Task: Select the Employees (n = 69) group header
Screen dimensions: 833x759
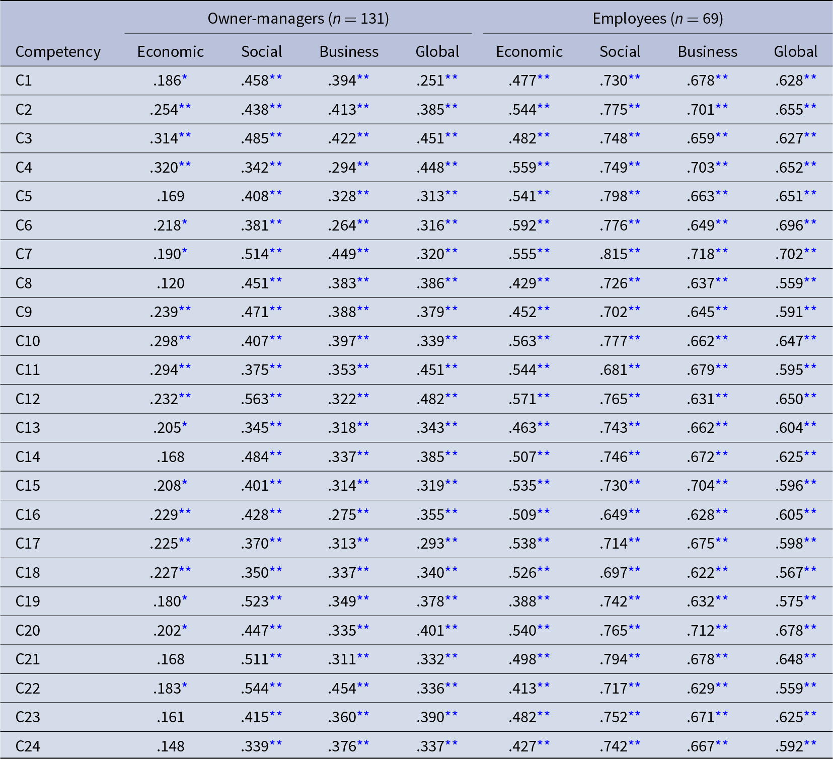Action: click(x=658, y=19)
